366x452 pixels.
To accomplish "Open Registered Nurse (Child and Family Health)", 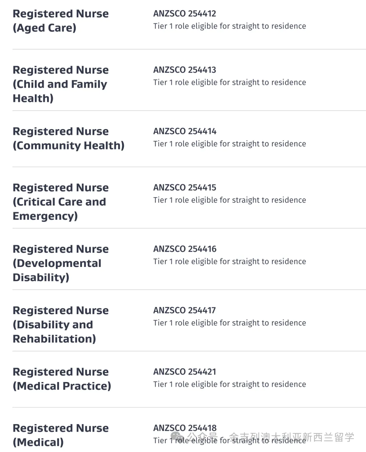I will coord(61,84).
